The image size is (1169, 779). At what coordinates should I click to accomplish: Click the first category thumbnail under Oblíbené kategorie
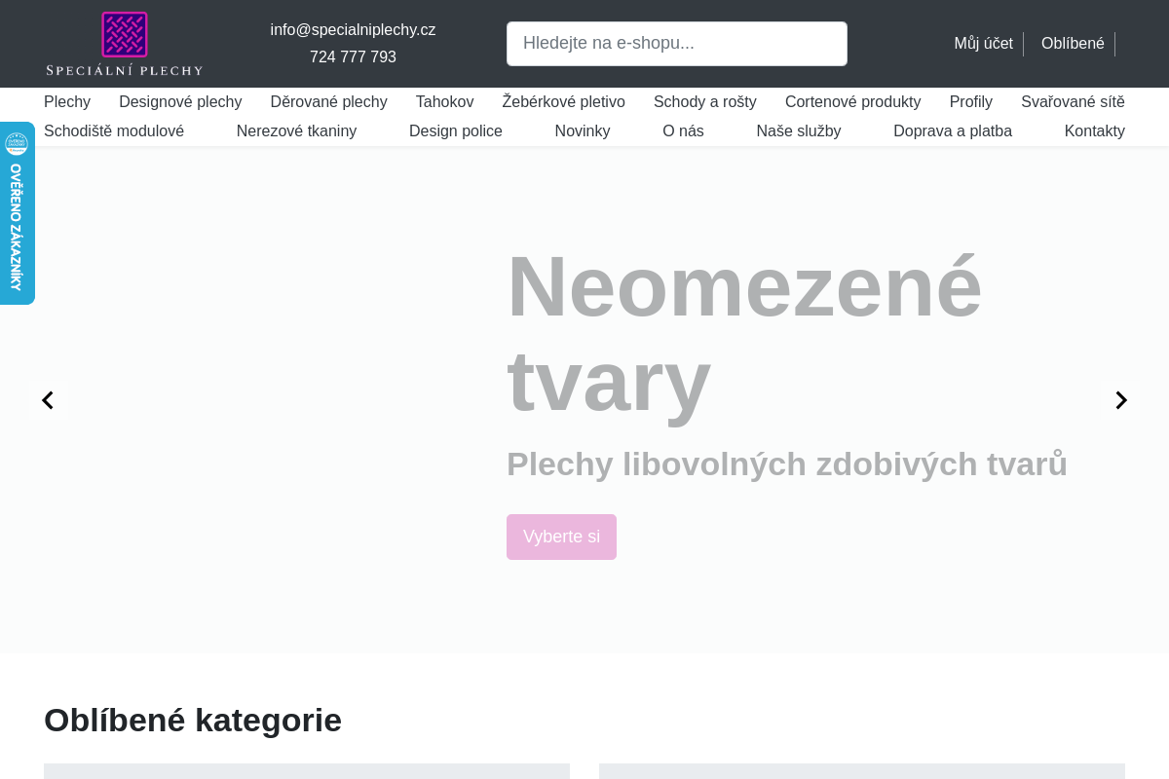pyautogui.click(x=307, y=771)
